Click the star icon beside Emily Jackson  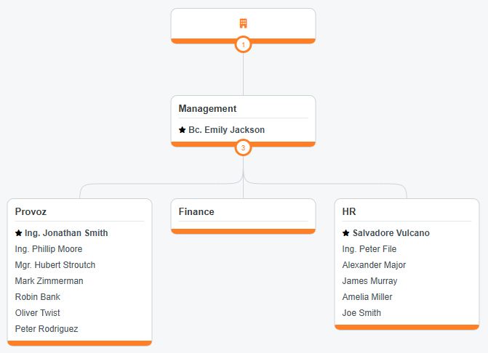pos(182,130)
